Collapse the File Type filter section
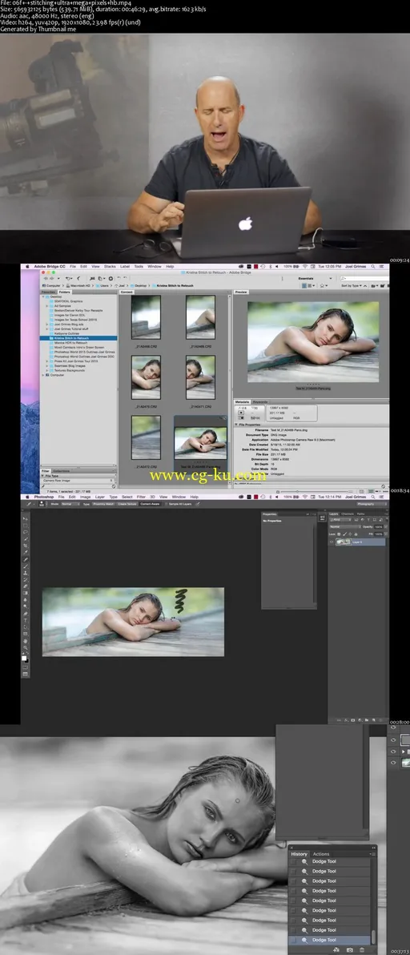Viewport: 410px width, 955px height. click(x=43, y=476)
